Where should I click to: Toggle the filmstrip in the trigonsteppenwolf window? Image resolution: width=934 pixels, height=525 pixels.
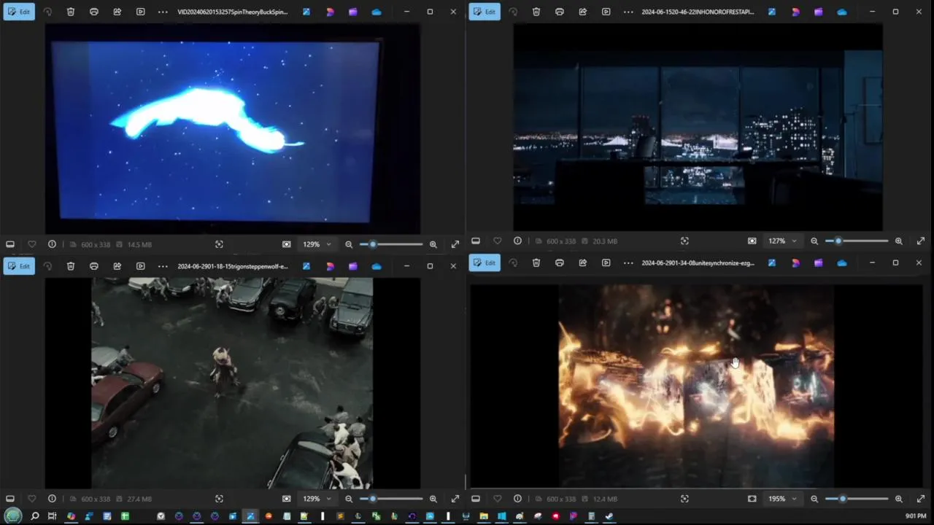[10, 499]
